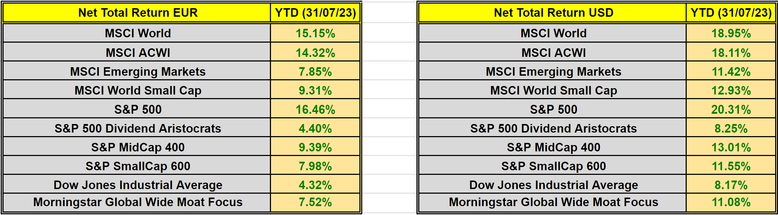
Task: Click the 11.42% return cell
Action: click(x=731, y=71)
